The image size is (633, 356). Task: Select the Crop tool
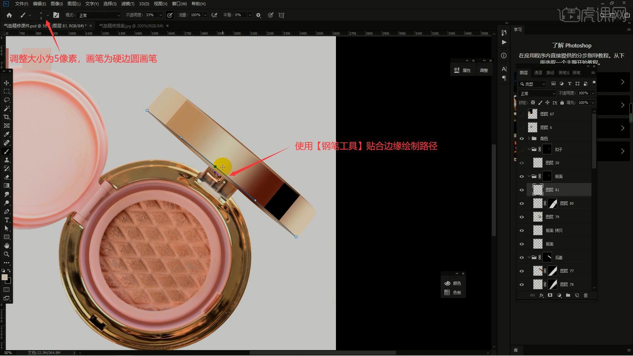point(7,117)
